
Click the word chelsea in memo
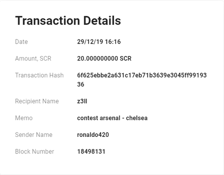click(x=137, y=118)
